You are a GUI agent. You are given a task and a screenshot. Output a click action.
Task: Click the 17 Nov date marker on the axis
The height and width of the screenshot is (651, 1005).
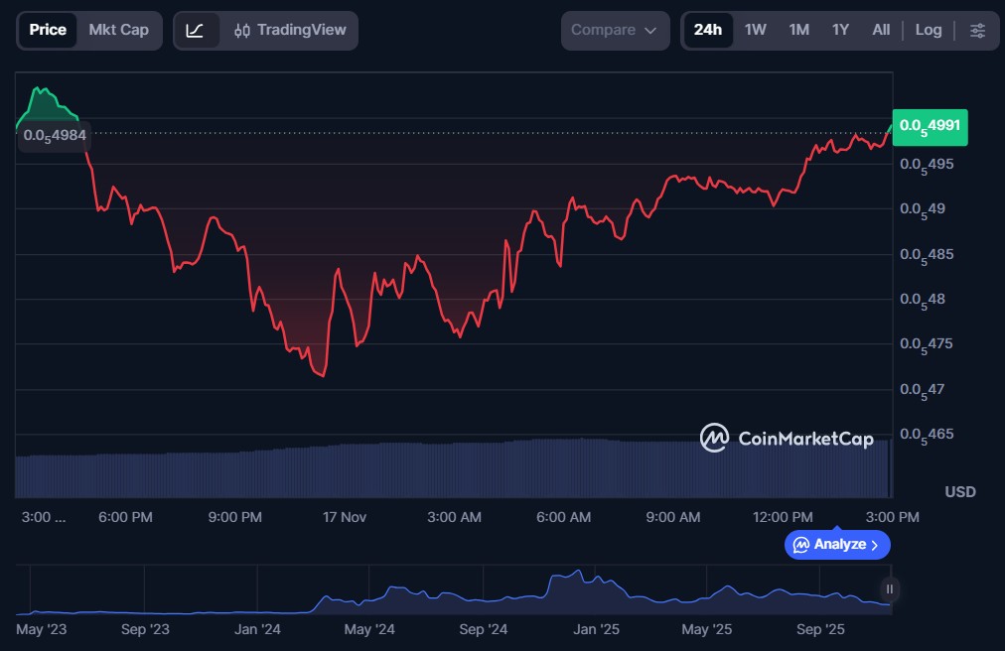[x=345, y=517]
